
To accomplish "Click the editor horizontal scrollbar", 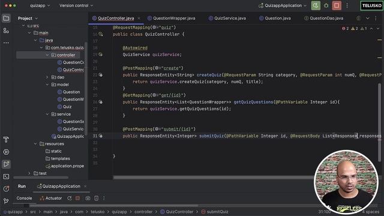I will [213, 178].
